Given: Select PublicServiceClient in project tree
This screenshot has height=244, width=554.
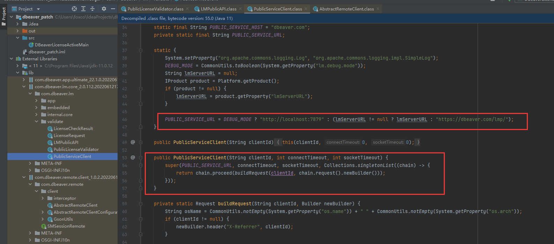Looking at the screenshot, I should pos(72,156).
